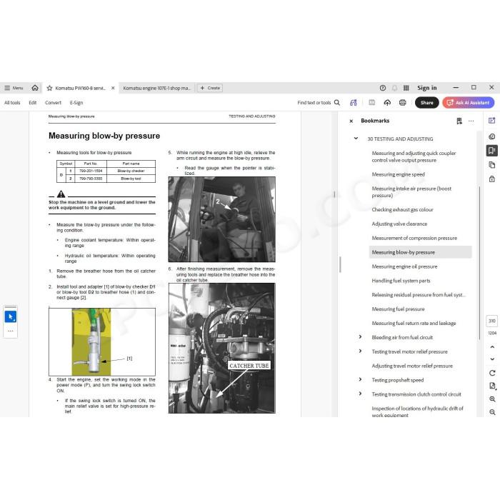Switch to Komatsu engine 107E-1 shop manual tab

[x=156, y=88]
